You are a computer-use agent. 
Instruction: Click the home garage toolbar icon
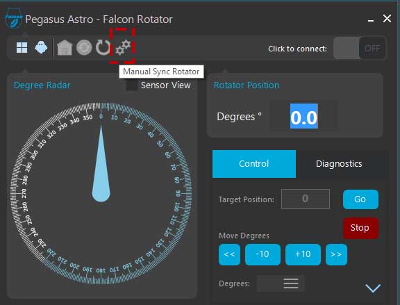65,47
